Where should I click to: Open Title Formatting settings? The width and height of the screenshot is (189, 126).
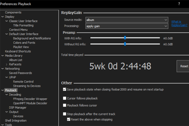point(23,25)
